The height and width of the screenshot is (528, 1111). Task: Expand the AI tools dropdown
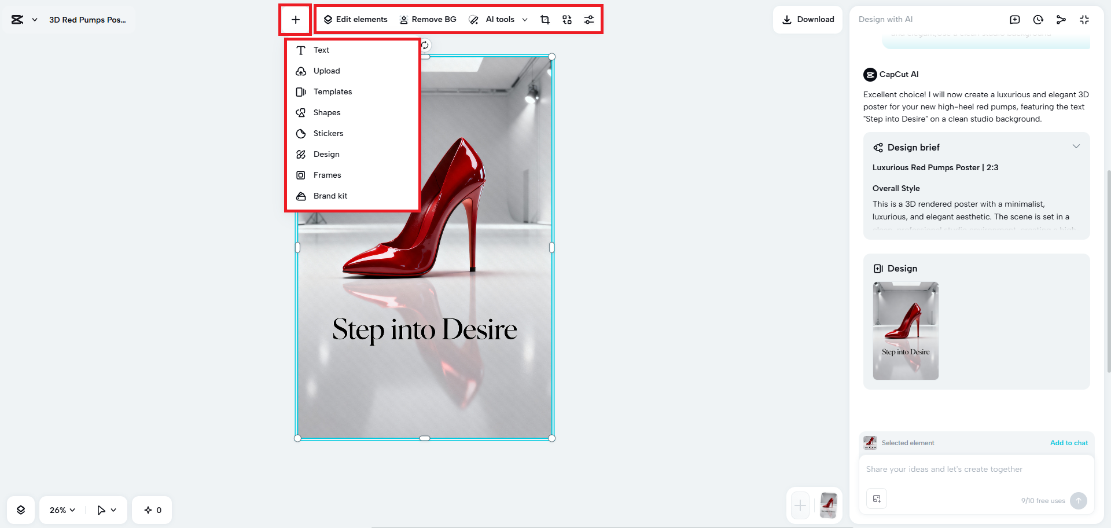tap(525, 19)
